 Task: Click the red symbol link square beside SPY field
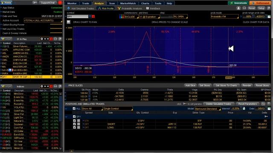93,17
